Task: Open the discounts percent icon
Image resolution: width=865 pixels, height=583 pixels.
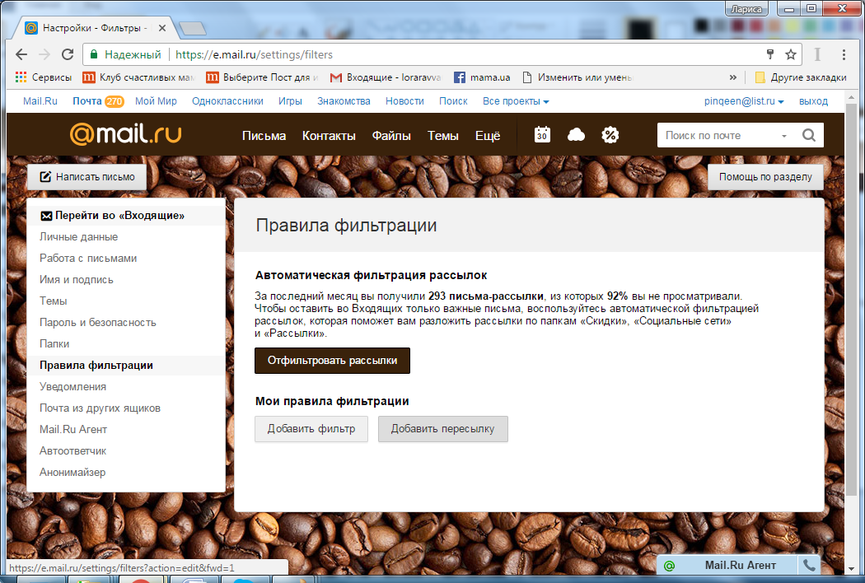Action: pyautogui.click(x=610, y=134)
